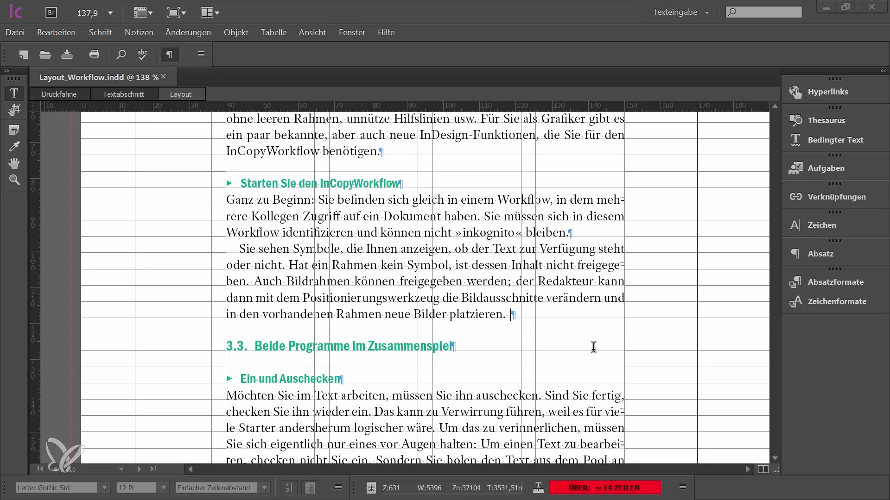Select the Hand tool
This screenshot has width=890, height=500.
pos(14,163)
